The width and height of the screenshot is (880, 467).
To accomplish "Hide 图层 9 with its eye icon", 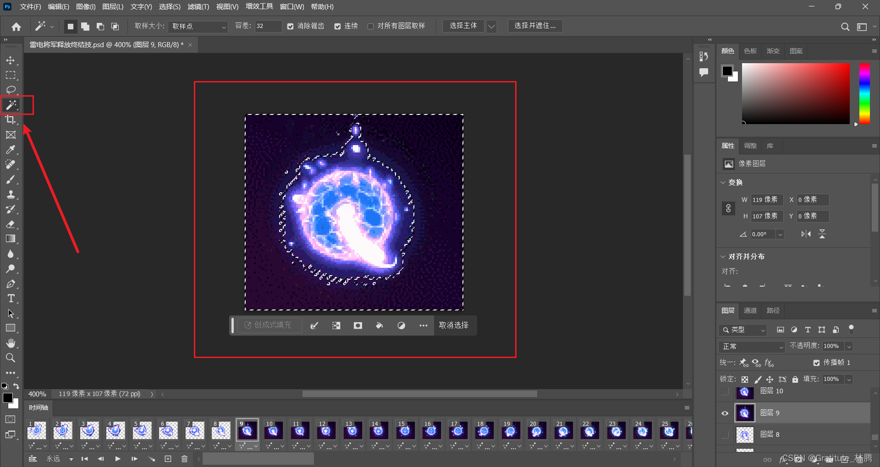I will click(725, 413).
